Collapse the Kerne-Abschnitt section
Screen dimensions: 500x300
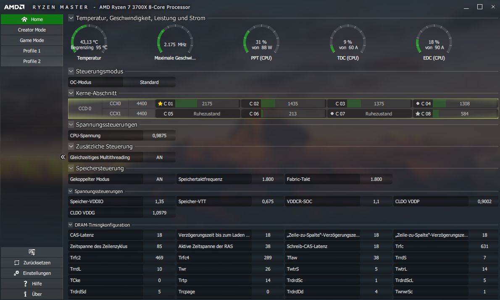(71, 93)
